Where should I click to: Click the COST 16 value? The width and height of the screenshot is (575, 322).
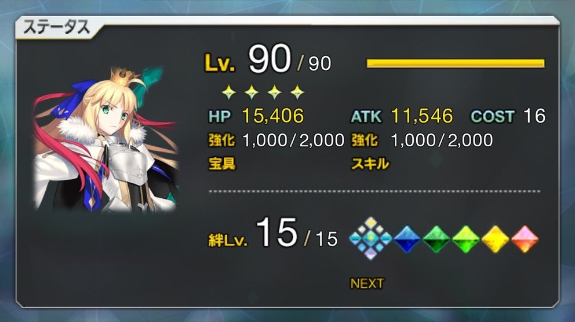534,116
